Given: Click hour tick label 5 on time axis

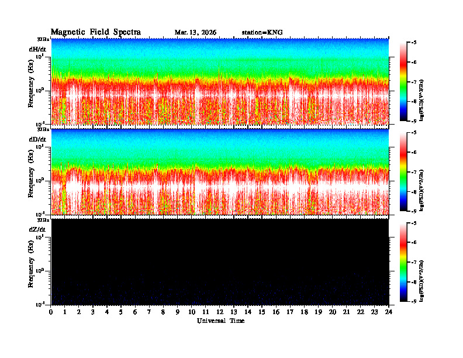Looking at the screenshot, I should 121,312.
